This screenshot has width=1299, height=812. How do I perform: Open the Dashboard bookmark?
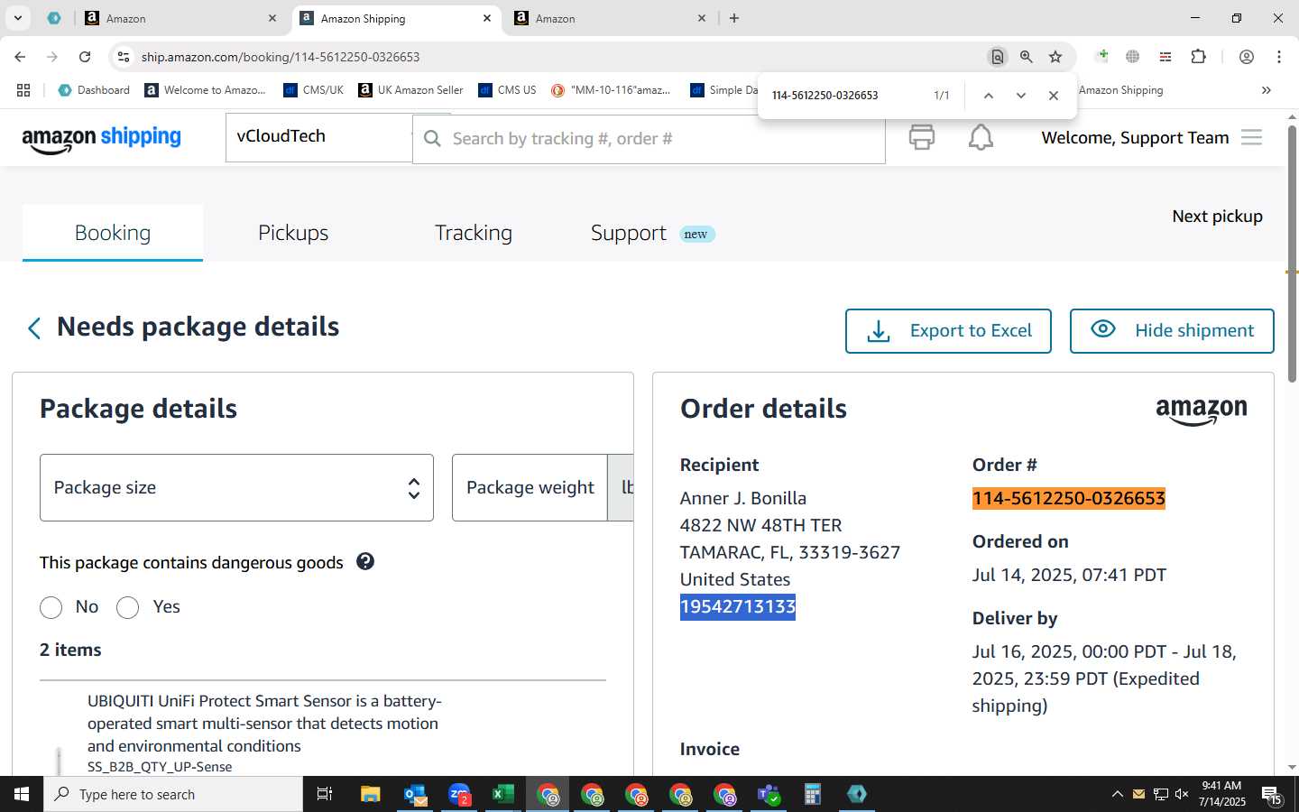pyautogui.click(x=94, y=90)
